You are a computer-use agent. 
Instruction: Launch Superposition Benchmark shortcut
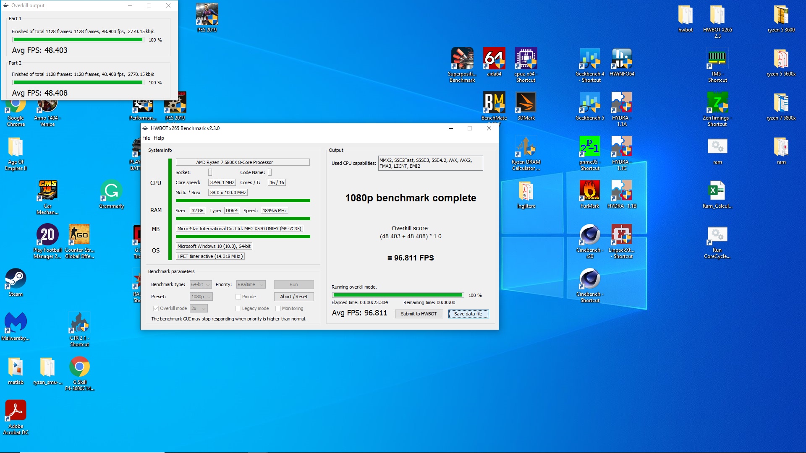pos(462,65)
